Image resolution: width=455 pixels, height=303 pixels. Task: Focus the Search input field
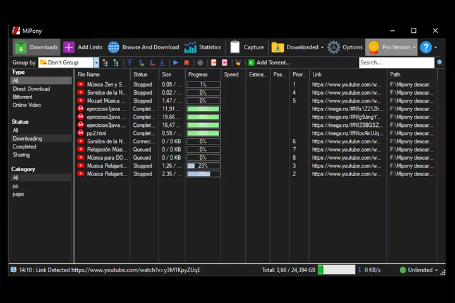point(396,62)
